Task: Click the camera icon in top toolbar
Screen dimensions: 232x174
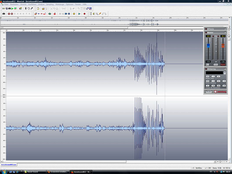Action: [x=10, y=9]
